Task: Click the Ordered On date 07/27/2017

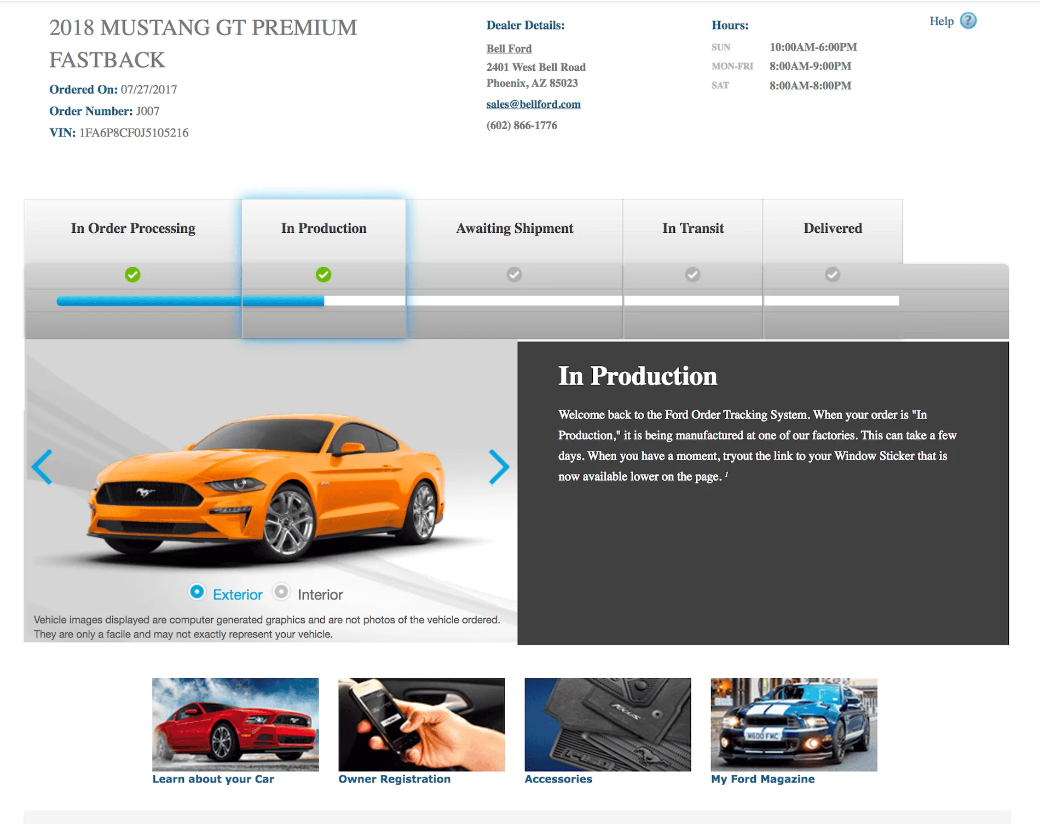Action: (x=149, y=89)
